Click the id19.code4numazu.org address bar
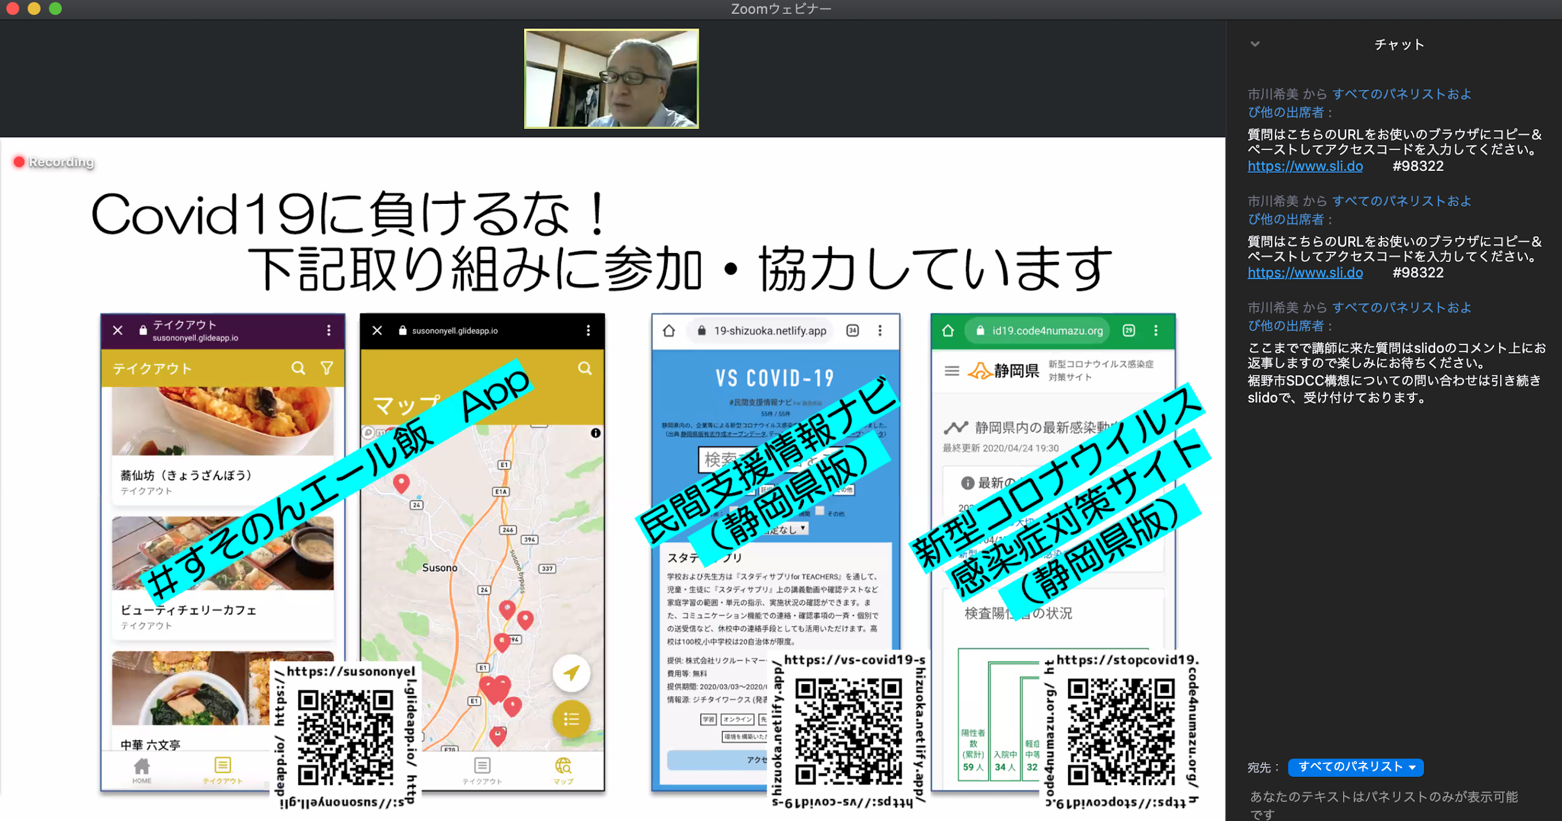This screenshot has width=1562, height=821. click(x=1038, y=331)
